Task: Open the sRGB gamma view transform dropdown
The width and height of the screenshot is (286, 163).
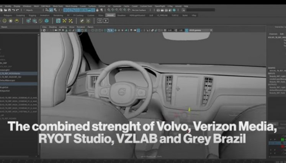Action: (x=201, y=31)
